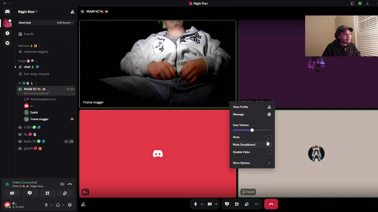Open Discord home via direct messages icon

point(7,11)
